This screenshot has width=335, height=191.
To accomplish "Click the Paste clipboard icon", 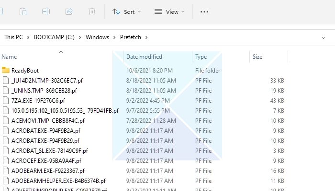I will [x=23, y=11].
